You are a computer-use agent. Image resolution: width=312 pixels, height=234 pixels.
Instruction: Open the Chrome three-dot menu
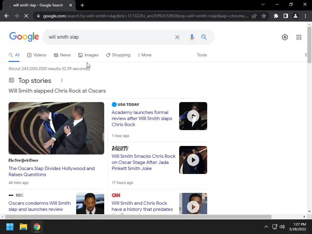305,16
